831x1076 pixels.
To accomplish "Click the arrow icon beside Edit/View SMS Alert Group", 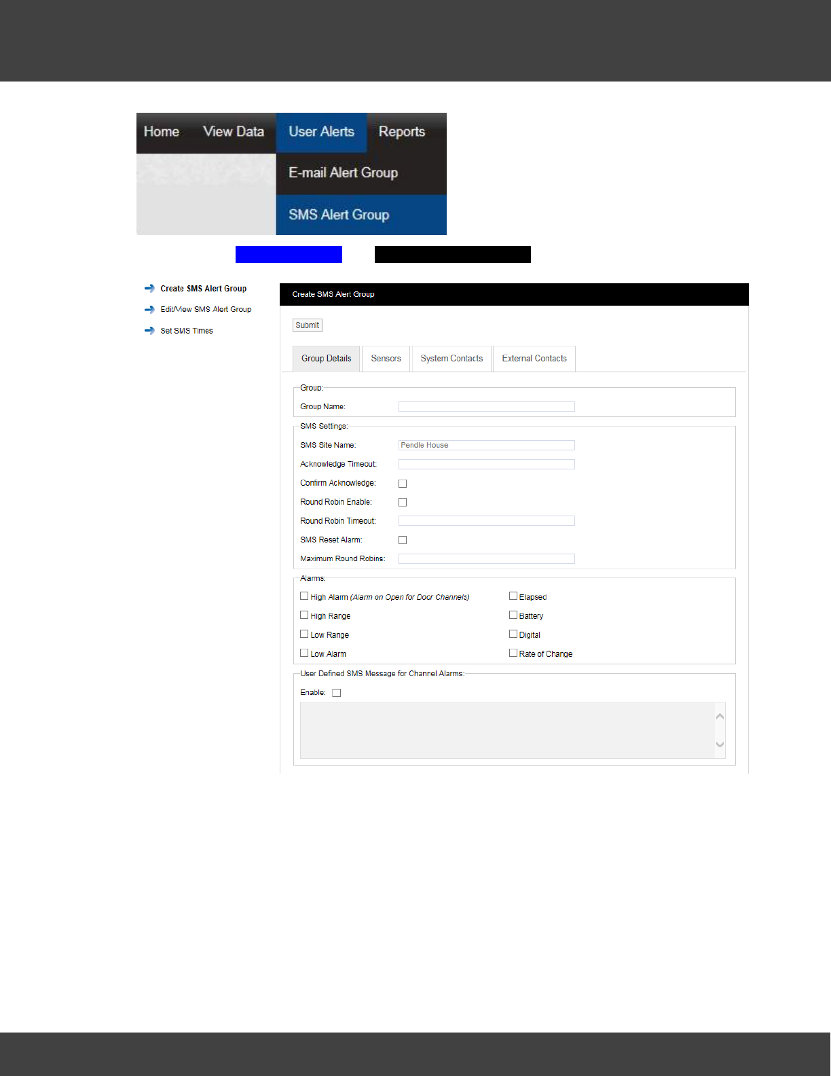I will tap(149, 309).
